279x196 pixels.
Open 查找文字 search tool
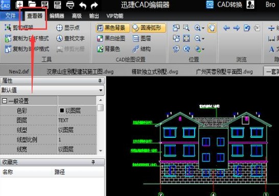pos(71,38)
